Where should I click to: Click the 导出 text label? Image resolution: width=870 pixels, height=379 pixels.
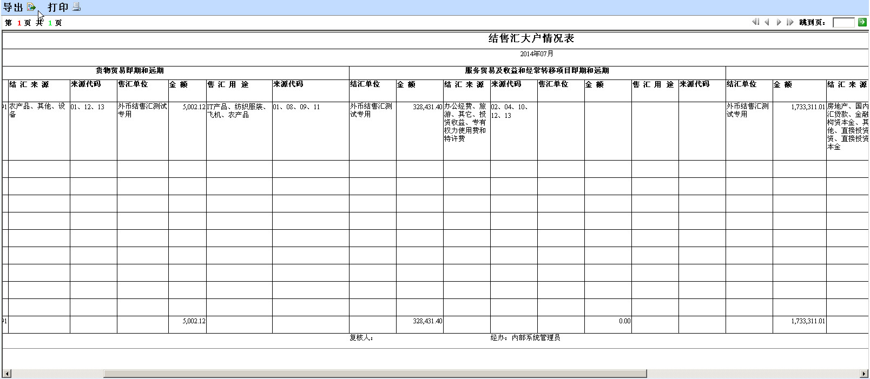(13, 7)
